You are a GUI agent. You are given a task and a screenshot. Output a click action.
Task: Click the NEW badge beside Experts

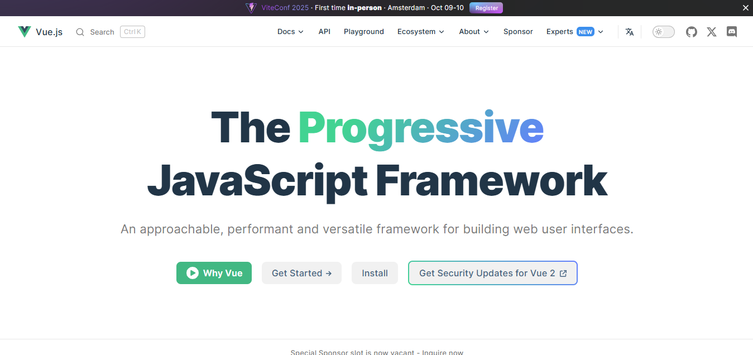586,32
